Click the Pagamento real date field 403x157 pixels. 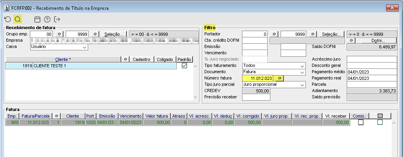click(372, 78)
